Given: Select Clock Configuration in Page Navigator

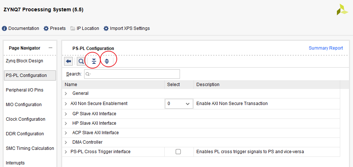Looking at the screenshot, I should coord(26,119).
